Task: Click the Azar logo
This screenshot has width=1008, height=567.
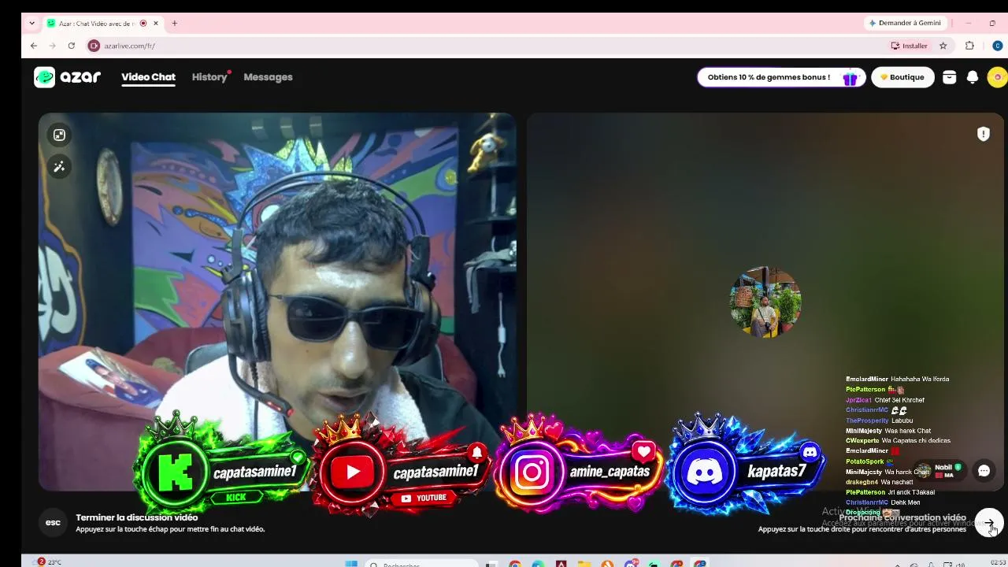Action: (68, 77)
